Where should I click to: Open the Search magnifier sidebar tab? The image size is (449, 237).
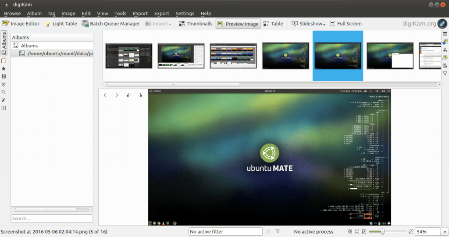pyautogui.click(x=4, y=92)
